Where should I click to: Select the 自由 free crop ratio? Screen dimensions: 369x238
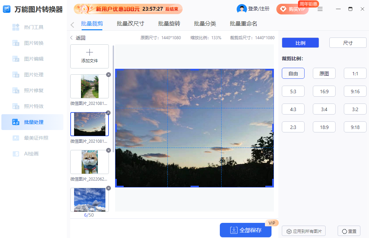293,73
